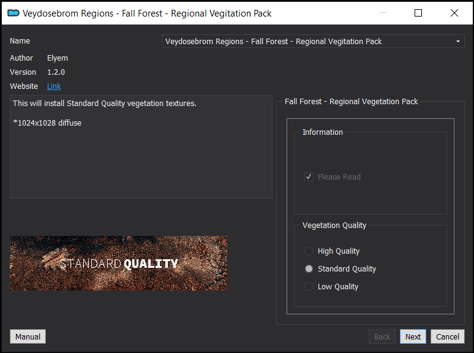The image size is (474, 353).
Task: Open the Website Link
Action: tap(54, 86)
